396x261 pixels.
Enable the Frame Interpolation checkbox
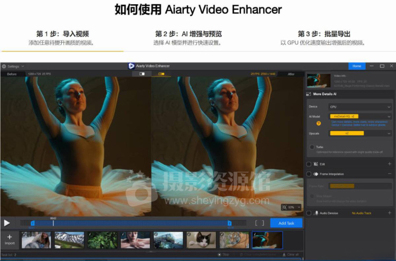point(309,174)
